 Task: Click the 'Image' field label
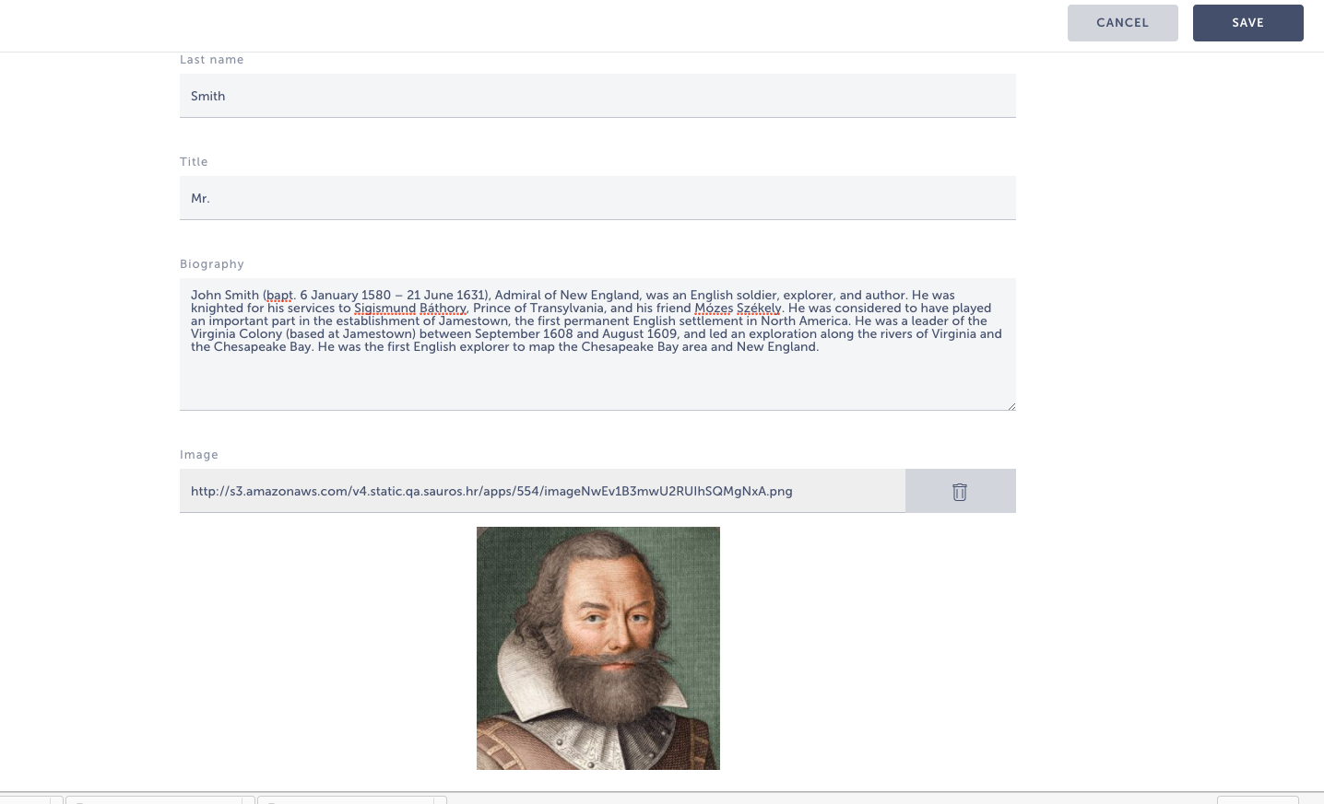pos(199,455)
